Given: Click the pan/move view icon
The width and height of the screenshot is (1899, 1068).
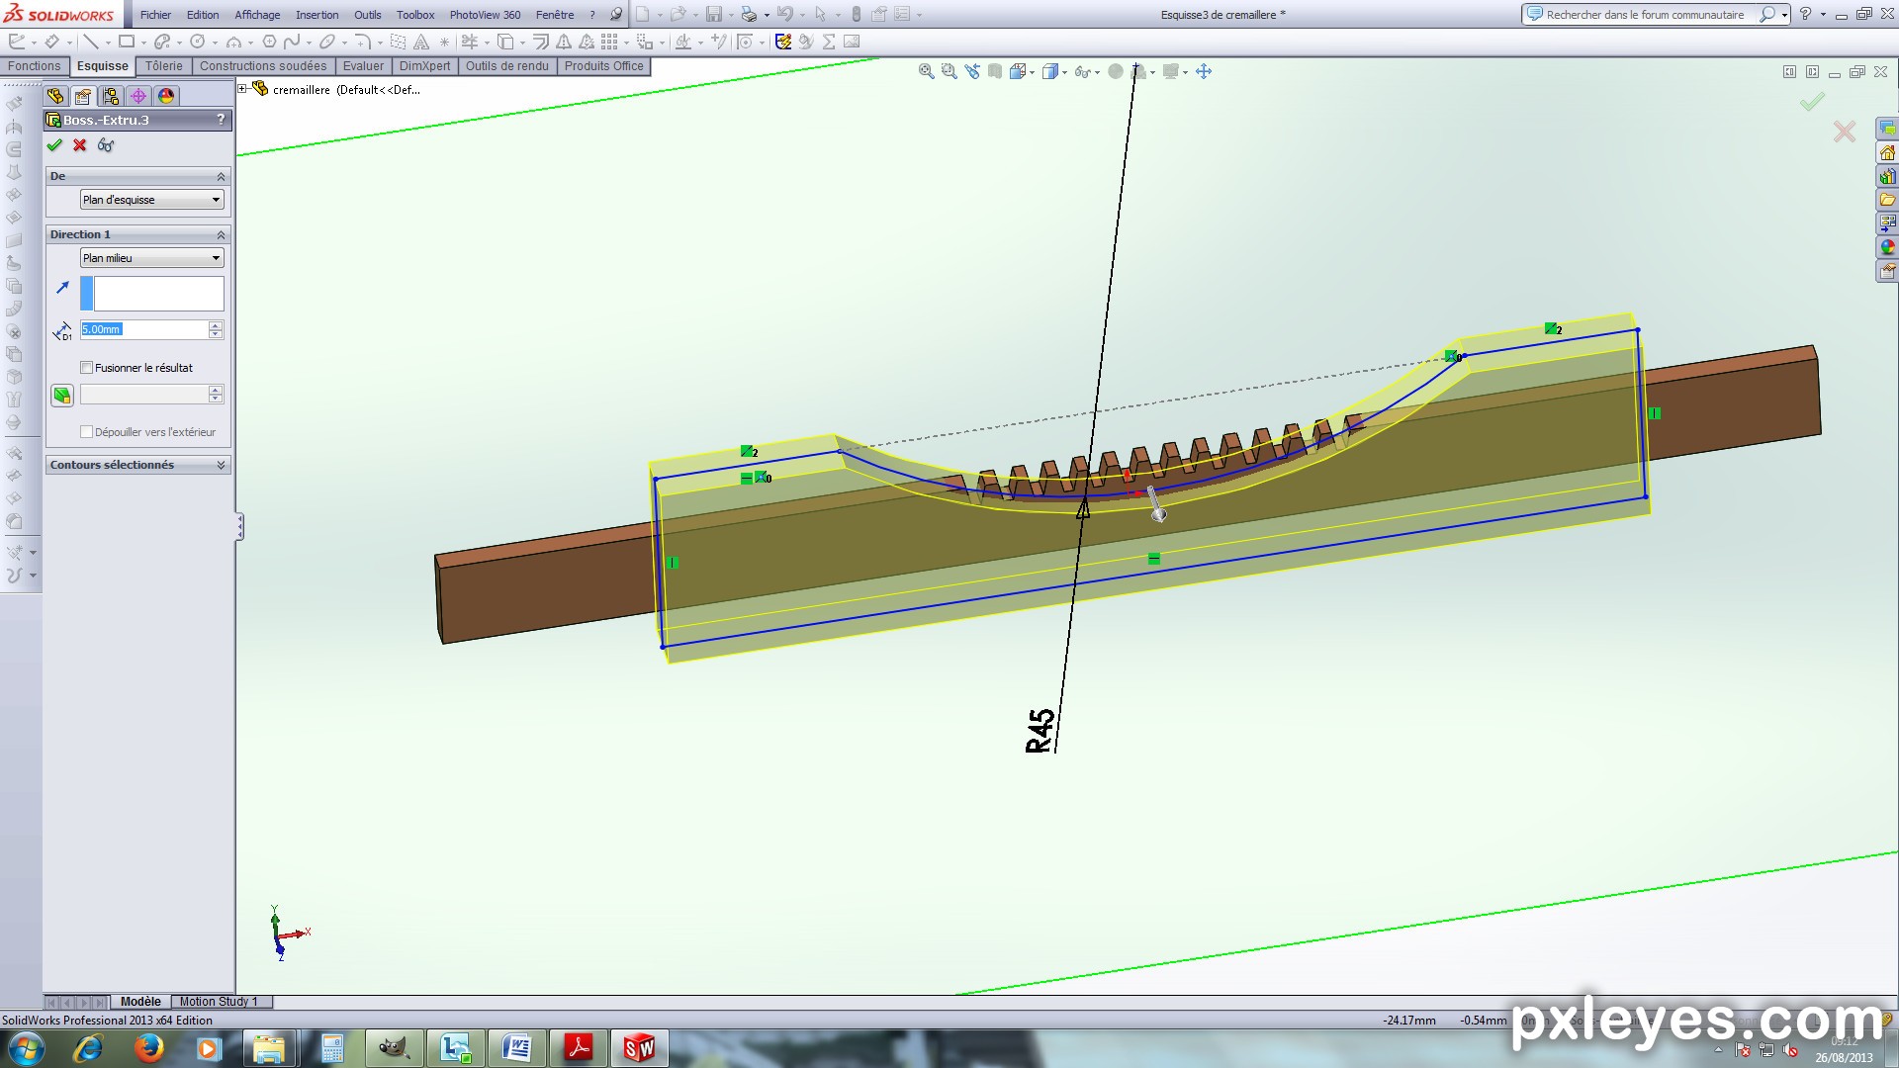Looking at the screenshot, I should click(1204, 71).
